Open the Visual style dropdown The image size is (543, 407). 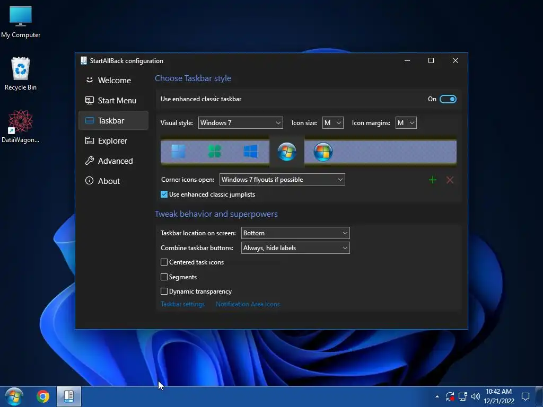240,122
